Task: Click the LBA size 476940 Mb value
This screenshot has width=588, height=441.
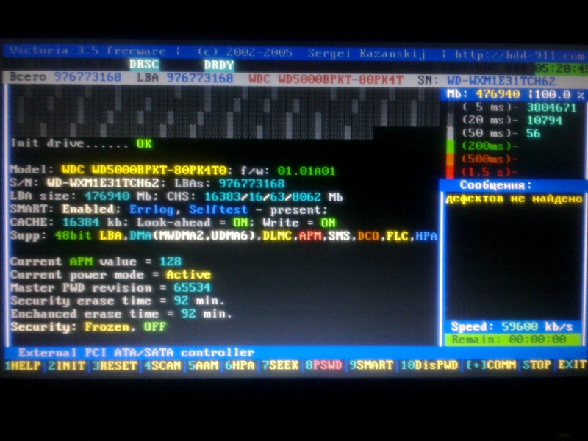Action: tap(107, 196)
